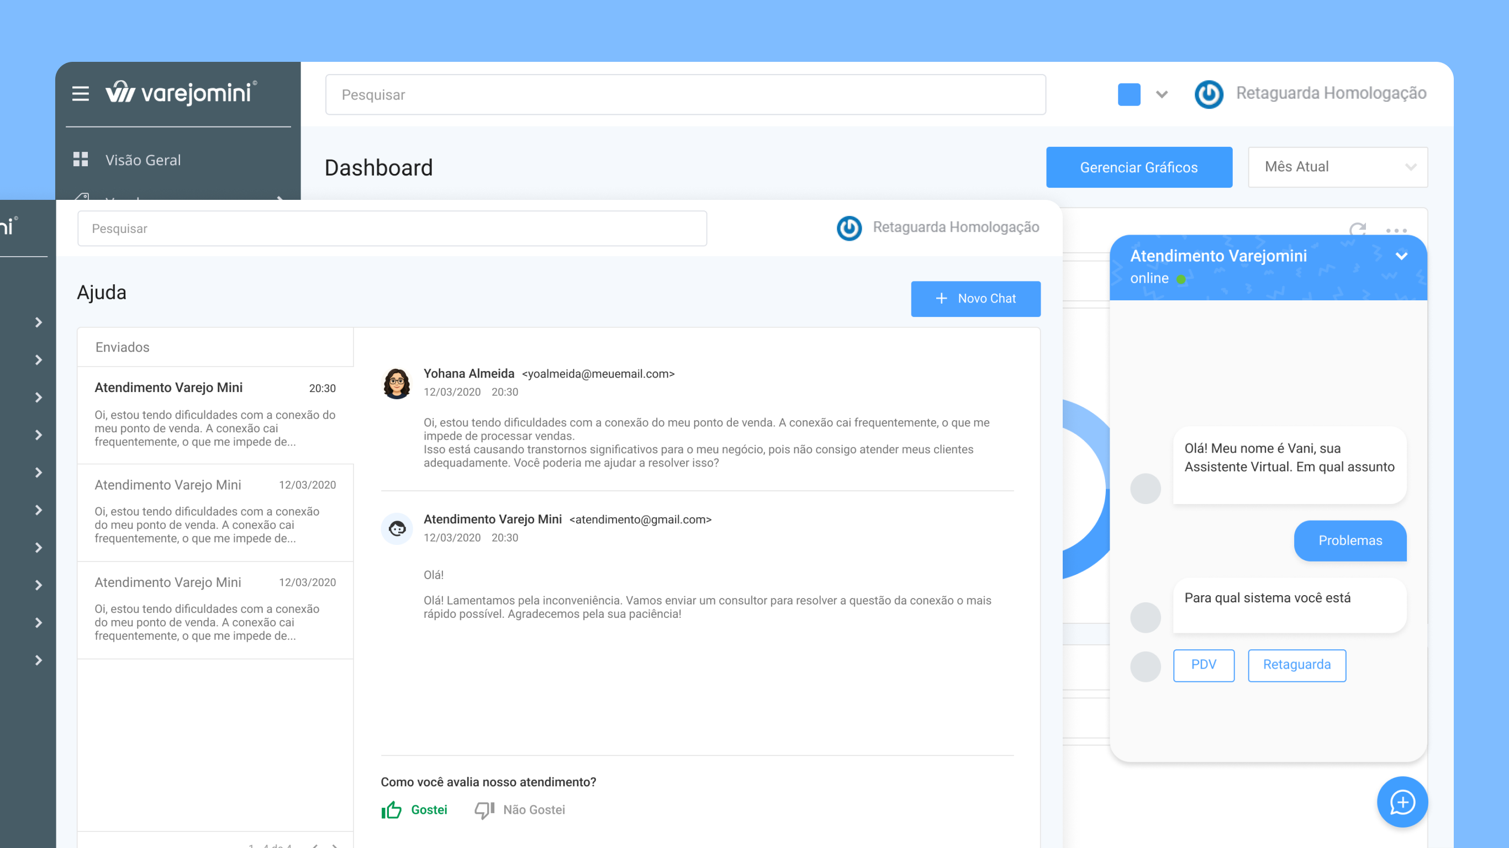Click the refresh icon on dashboard card
Screen dimensions: 1509x848
pyautogui.click(x=1357, y=230)
